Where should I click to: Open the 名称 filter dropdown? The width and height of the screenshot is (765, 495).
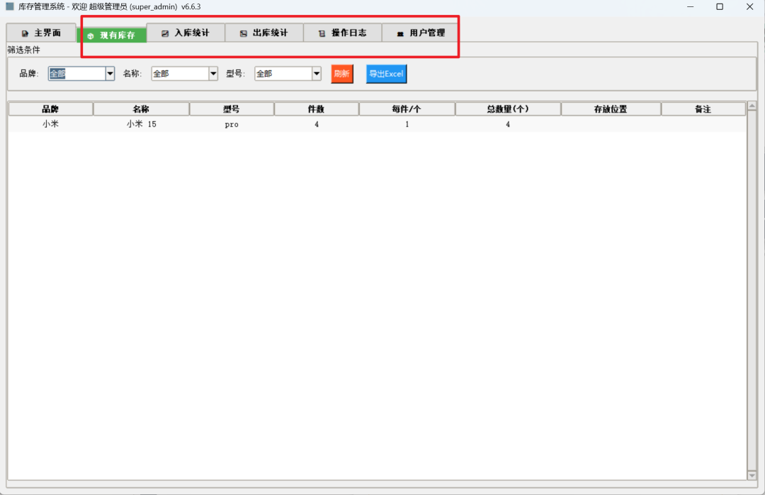tap(213, 73)
